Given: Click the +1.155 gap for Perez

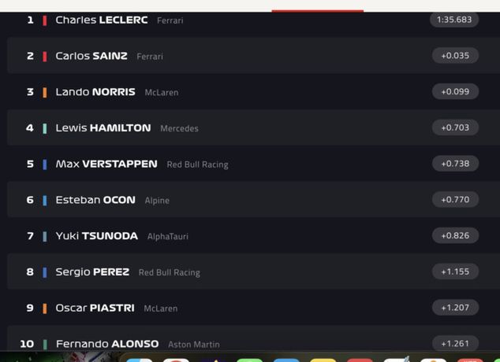Looking at the screenshot, I should pyautogui.click(x=455, y=271).
